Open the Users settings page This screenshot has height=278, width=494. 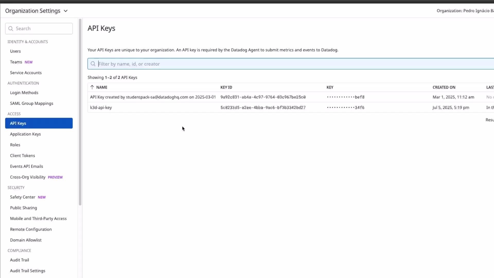pyautogui.click(x=15, y=51)
